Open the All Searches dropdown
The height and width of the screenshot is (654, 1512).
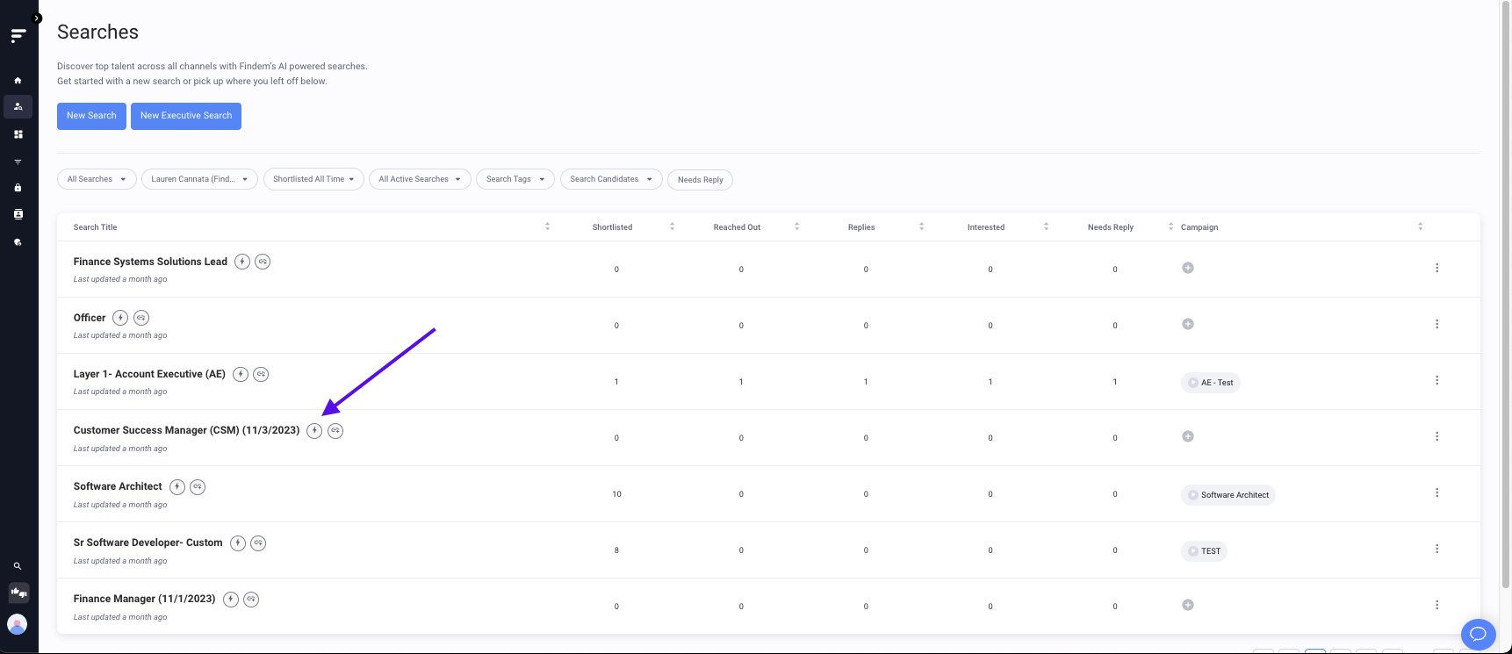point(97,179)
